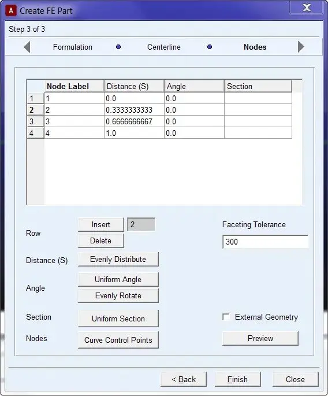
Task: Apply Uniform Angle to nodes
Action: [x=118, y=279]
